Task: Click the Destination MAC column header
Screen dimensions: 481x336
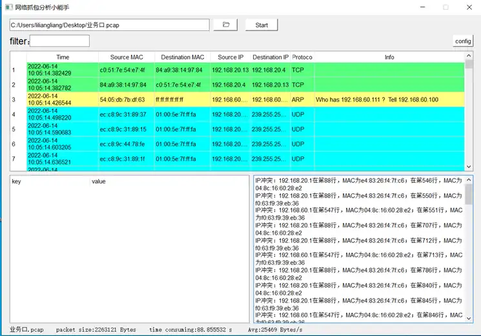Action: 182,57
